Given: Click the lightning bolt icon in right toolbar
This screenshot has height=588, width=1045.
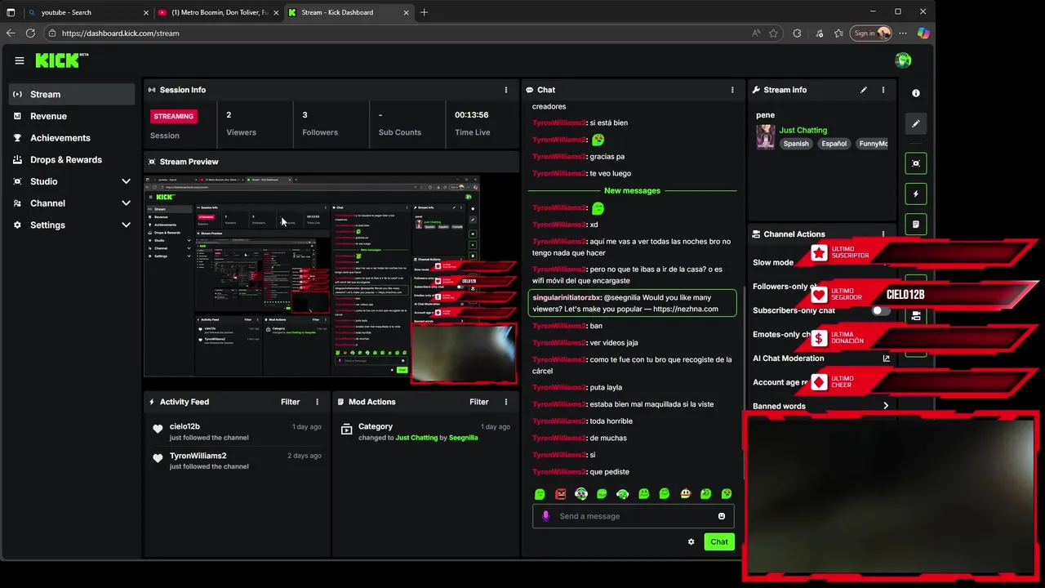Looking at the screenshot, I should click(916, 194).
